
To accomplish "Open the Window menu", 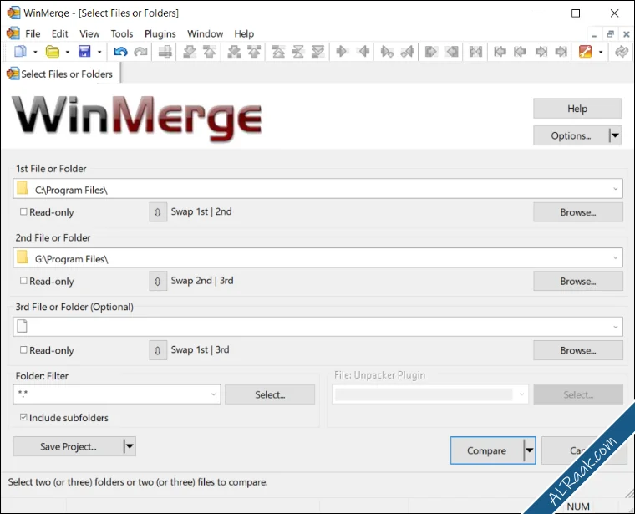I will tap(205, 33).
